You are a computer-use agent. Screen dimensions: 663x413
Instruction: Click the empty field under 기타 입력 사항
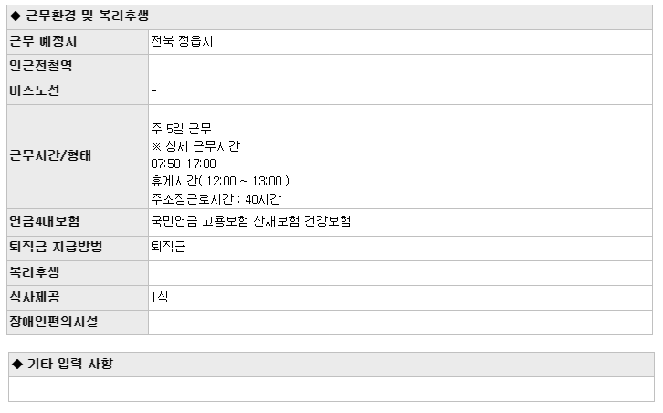click(x=331, y=389)
